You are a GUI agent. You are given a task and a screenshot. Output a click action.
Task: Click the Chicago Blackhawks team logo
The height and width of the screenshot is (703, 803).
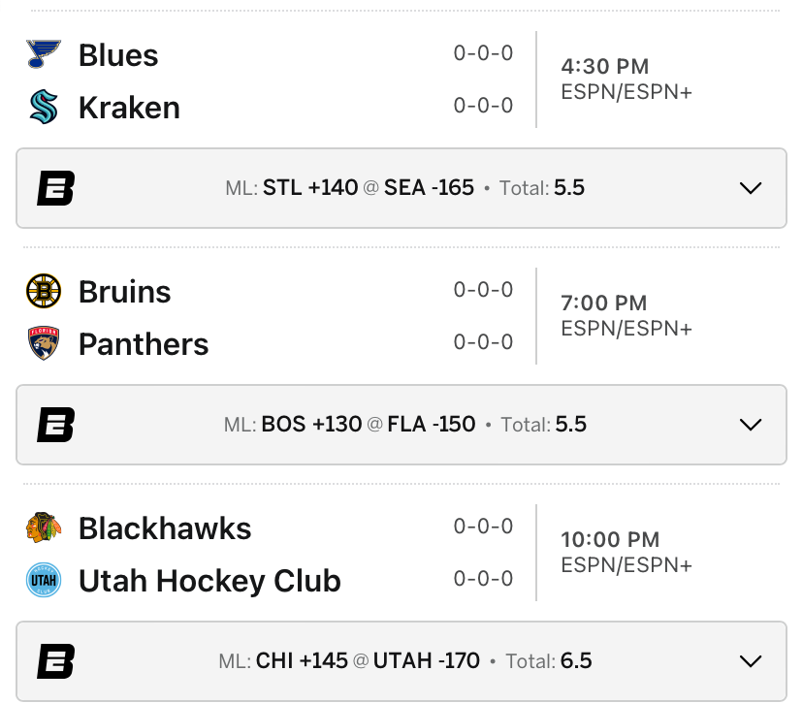[x=44, y=527]
